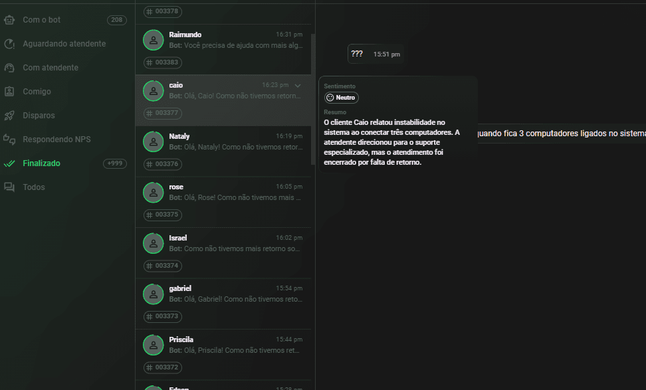Switch to the Todos menu item
This screenshot has height=390, width=646.
(x=66, y=187)
